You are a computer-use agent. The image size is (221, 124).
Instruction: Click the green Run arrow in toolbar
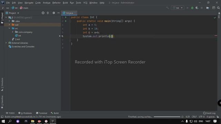[188, 8]
